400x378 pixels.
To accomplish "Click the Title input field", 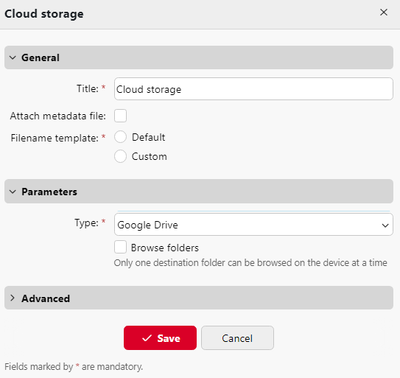I will (253, 89).
